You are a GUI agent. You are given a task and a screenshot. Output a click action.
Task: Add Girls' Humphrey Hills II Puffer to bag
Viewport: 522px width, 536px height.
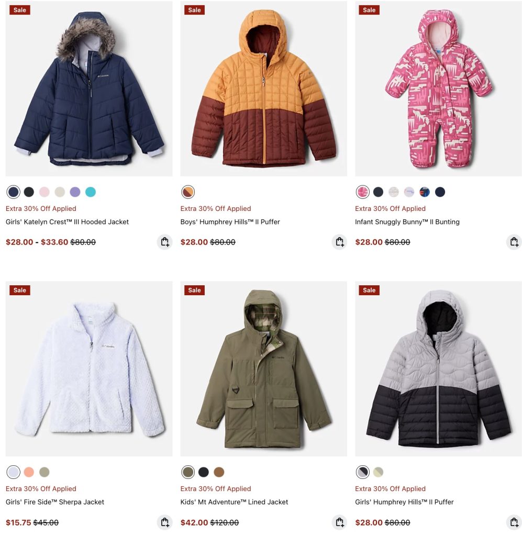click(x=514, y=522)
